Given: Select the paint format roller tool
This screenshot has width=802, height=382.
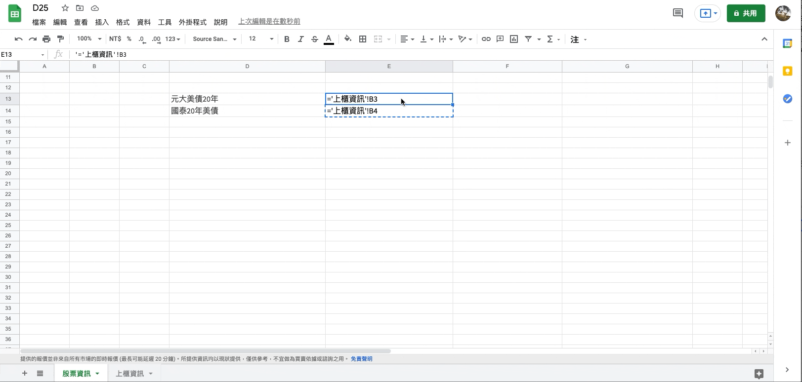Looking at the screenshot, I should pos(60,39).
